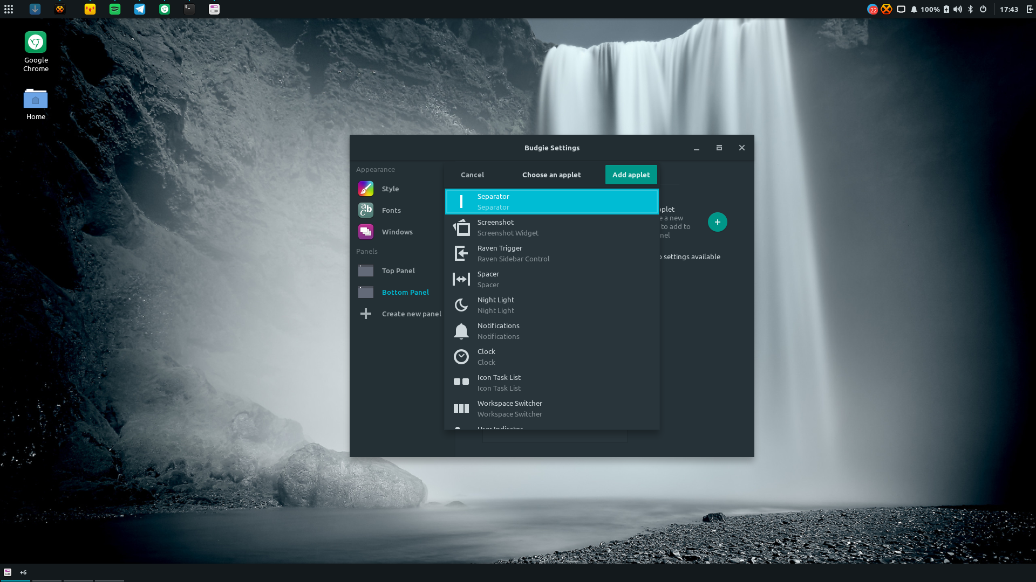Open the Google Chrome desktop shortcut

click(x=36, y=52)
